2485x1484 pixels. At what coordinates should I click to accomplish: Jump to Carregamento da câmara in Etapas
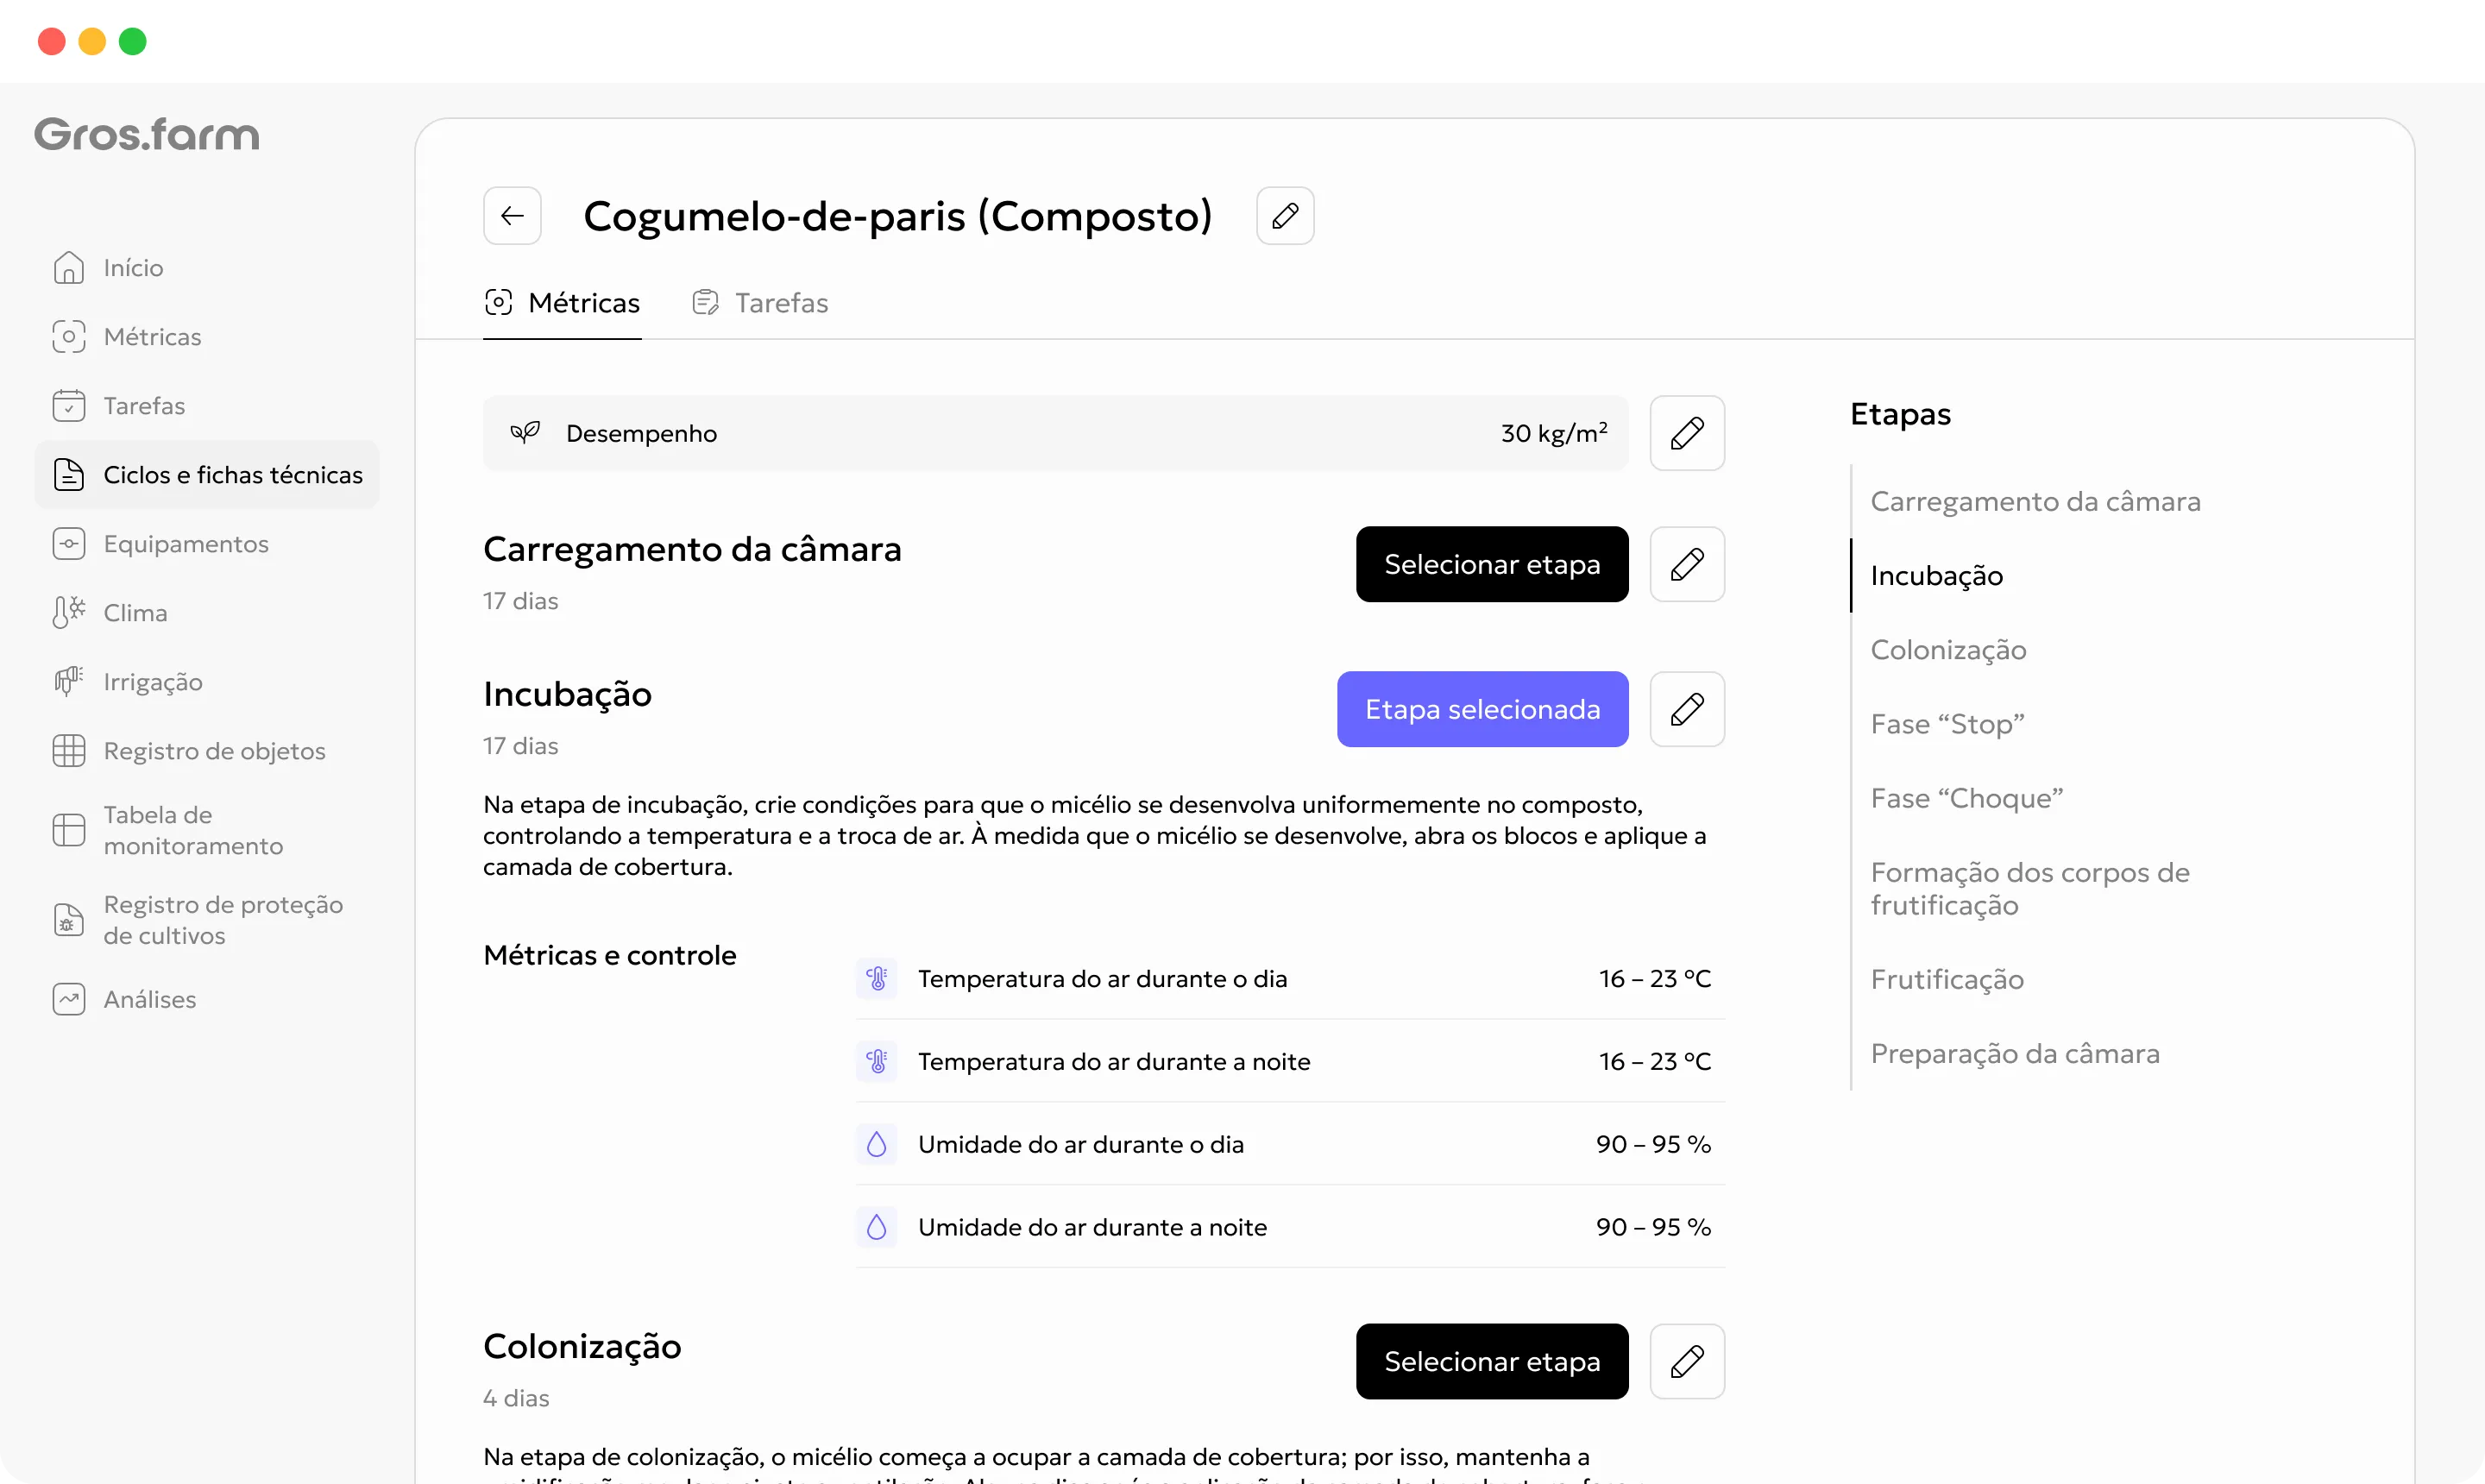pyautogui.click(x=2035, y=501)
